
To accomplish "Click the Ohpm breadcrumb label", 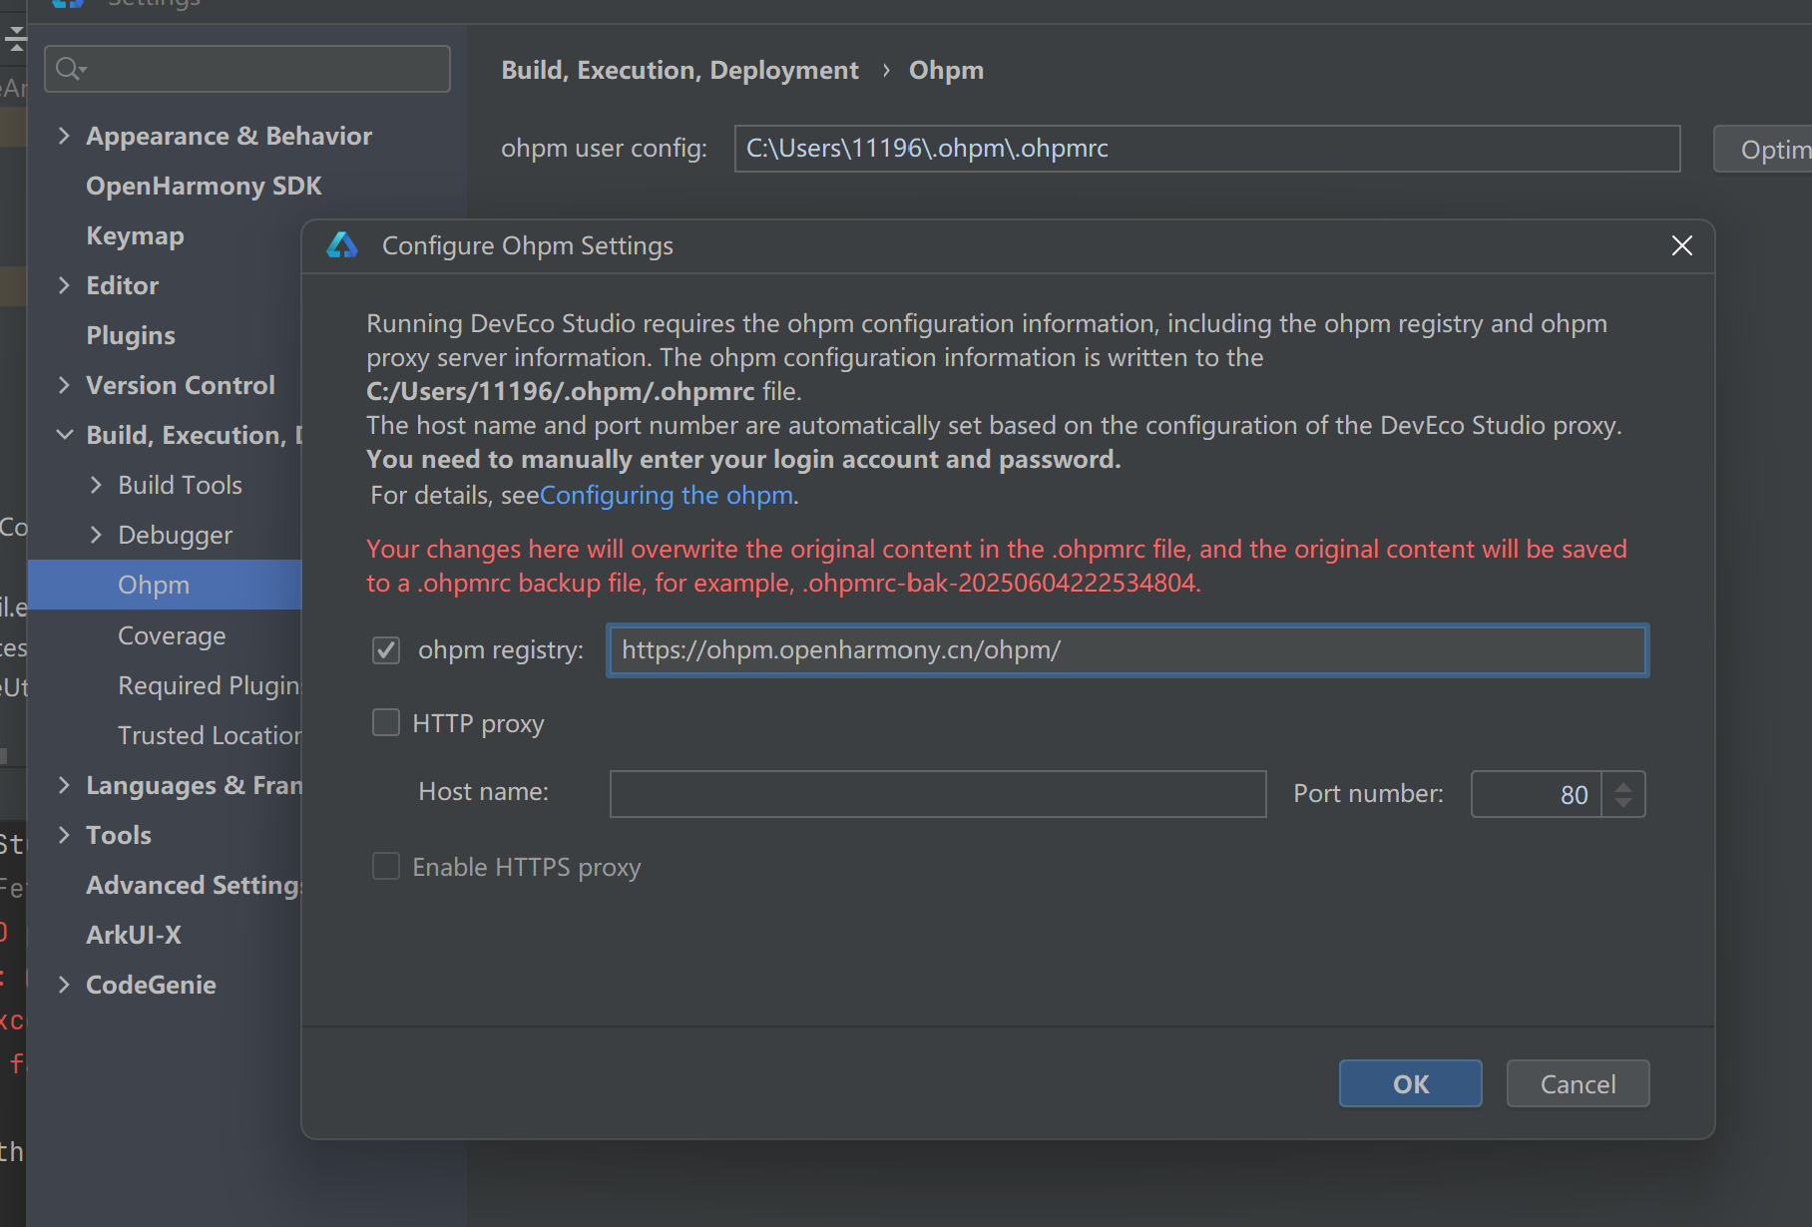I will 946,70.
